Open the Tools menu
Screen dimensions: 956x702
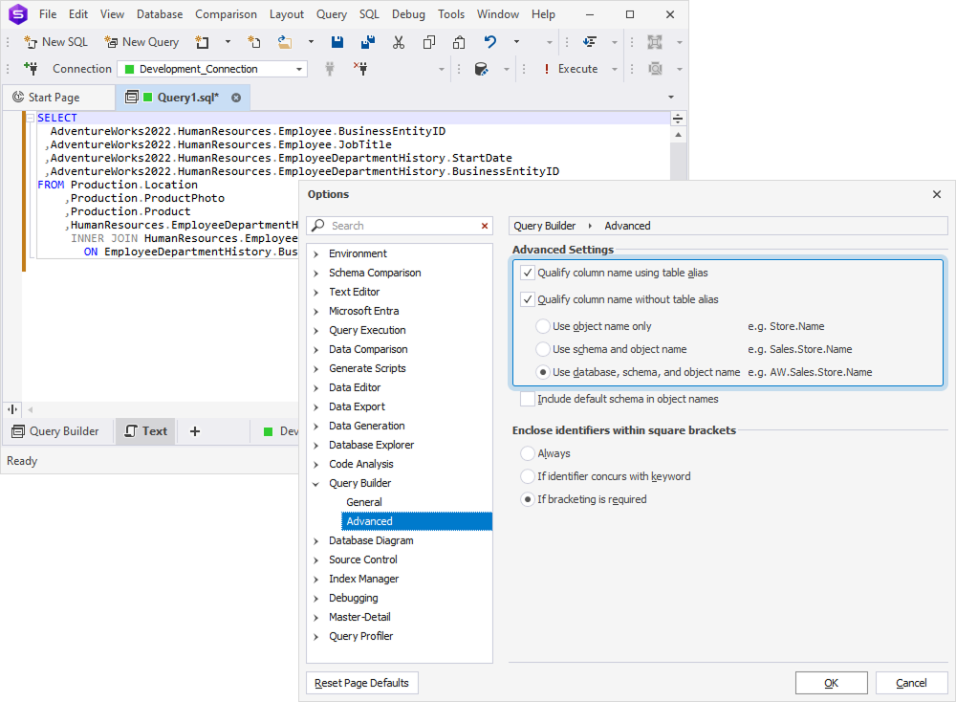pos(450,14)
